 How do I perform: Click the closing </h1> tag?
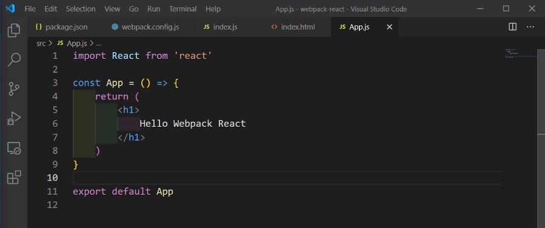pos(131,137)
